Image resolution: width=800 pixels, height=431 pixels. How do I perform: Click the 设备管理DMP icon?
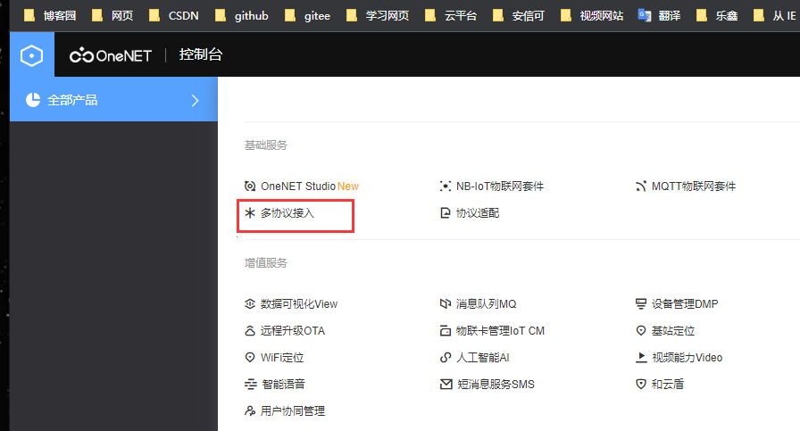click(x=641, y=304)
